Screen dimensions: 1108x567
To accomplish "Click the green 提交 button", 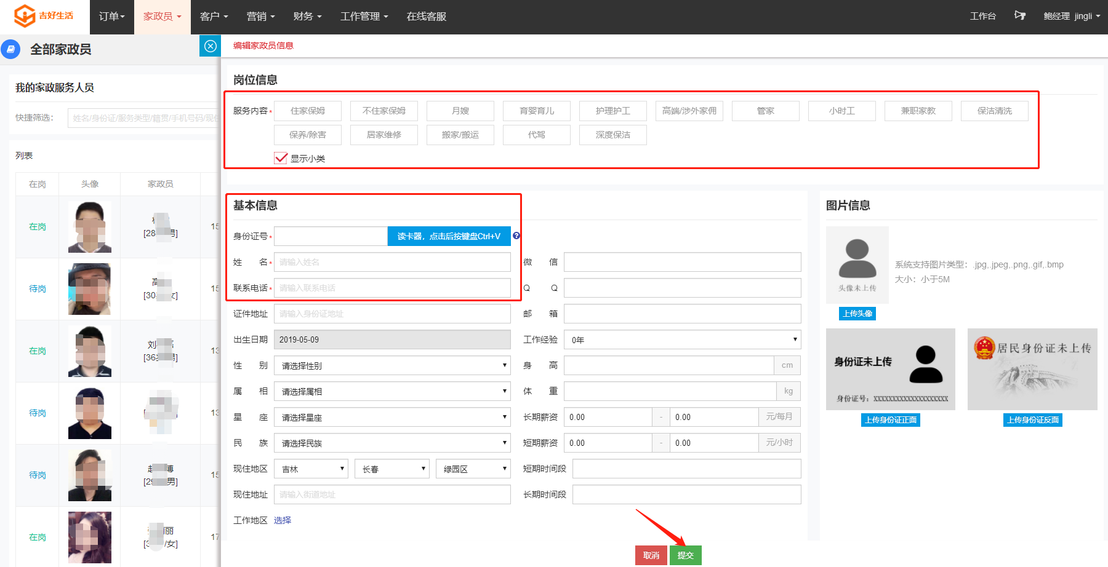I will (x=686, y=555).
